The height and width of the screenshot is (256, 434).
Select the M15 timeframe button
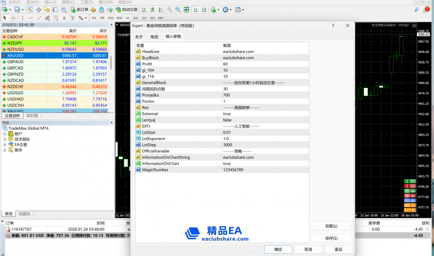(x=111, y=18)
